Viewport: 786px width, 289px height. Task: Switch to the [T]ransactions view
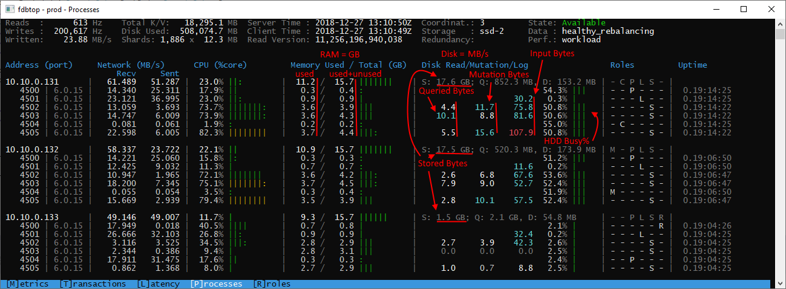click(x=93, y=284)
